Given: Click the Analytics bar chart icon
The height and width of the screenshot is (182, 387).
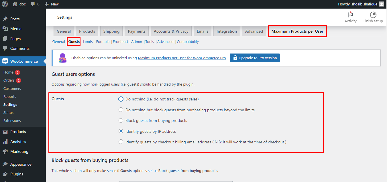Looking at the screenshot, I should coord(5,142).
